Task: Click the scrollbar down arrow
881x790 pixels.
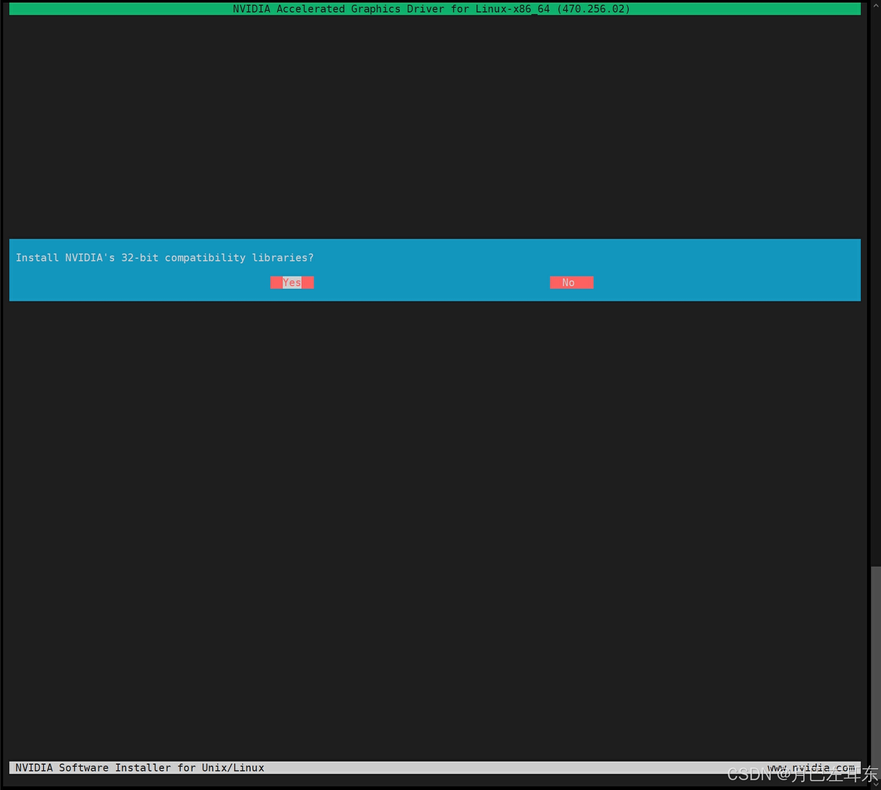Action: click(x=876, y=784)
